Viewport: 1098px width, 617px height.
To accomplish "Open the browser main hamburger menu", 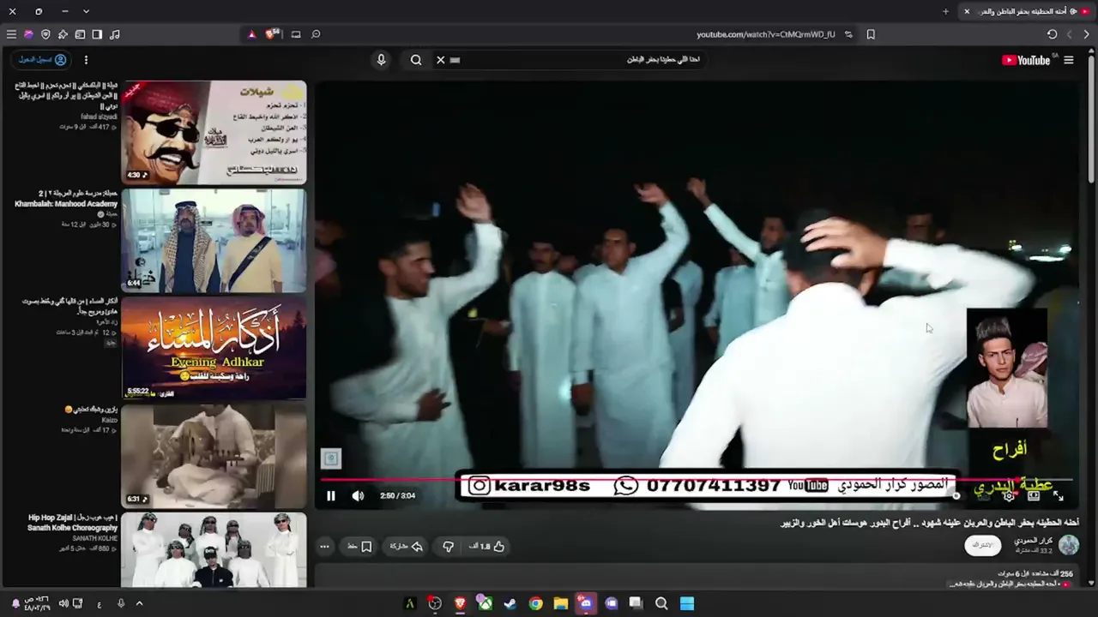I will (11, 34).
